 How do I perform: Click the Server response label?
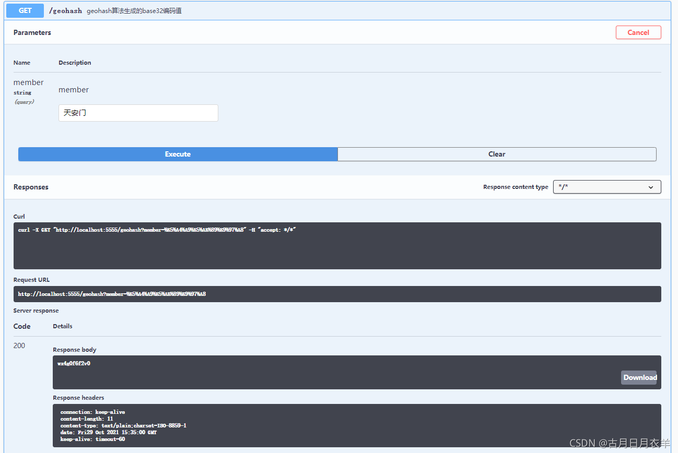36,311
